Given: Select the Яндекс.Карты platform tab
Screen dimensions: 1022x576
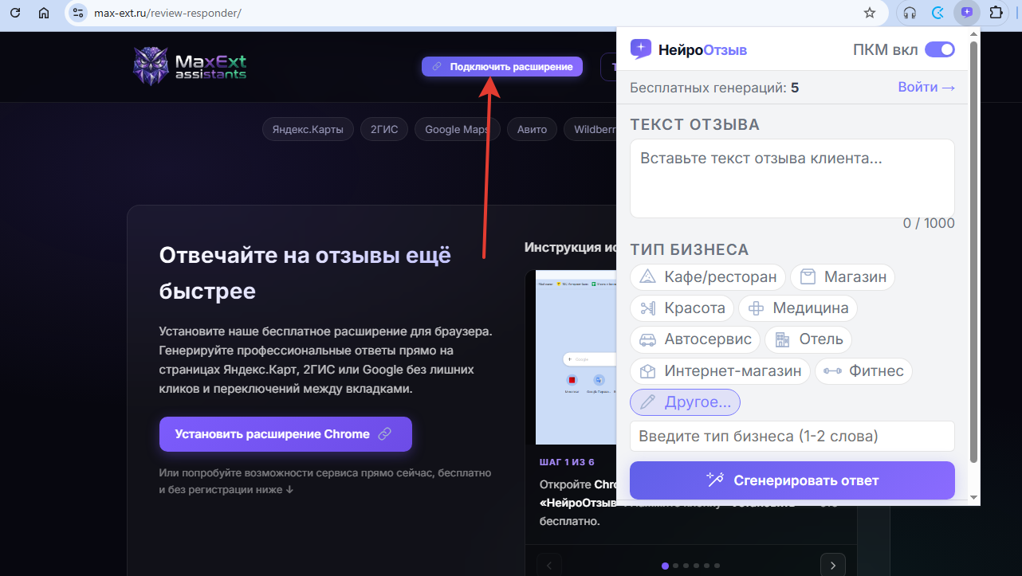Looking at the screenshot, I should pyautogui.click(x=308, y=129).
